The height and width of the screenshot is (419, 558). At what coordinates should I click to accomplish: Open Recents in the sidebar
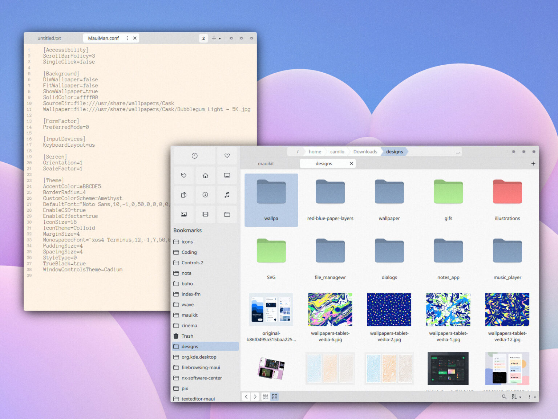pyautogui.click(x=194, y=155)
